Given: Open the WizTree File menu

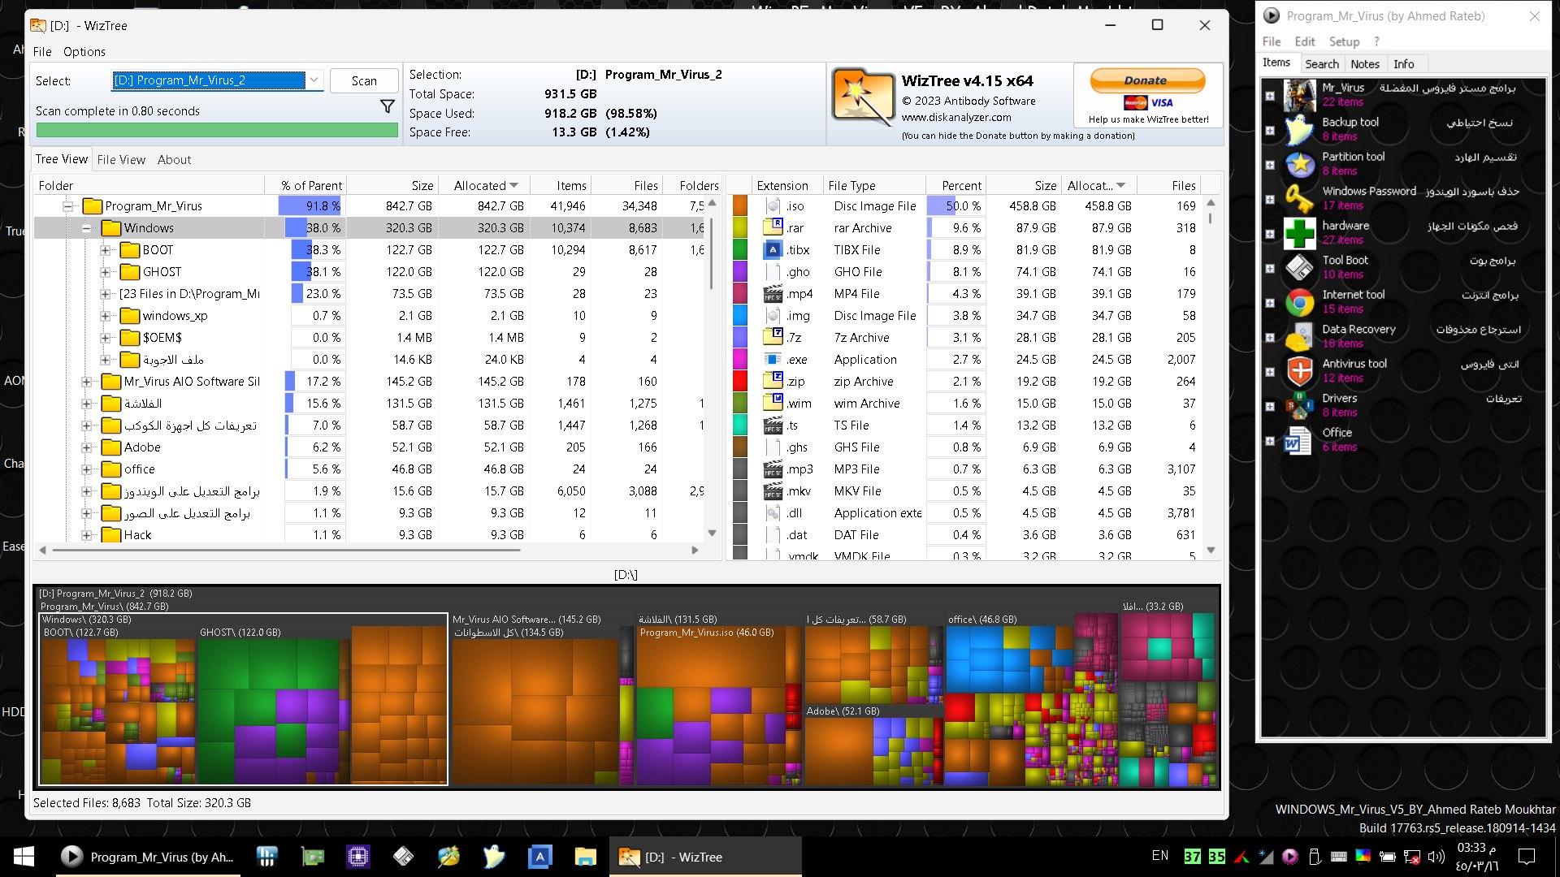Looking at the screenshot, I should tap(42, 51).
